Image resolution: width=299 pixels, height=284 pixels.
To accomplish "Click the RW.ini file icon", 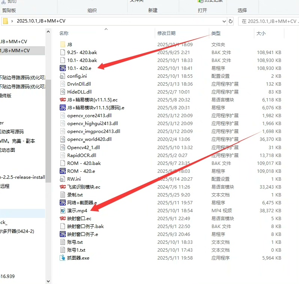I will coord(63,179).
